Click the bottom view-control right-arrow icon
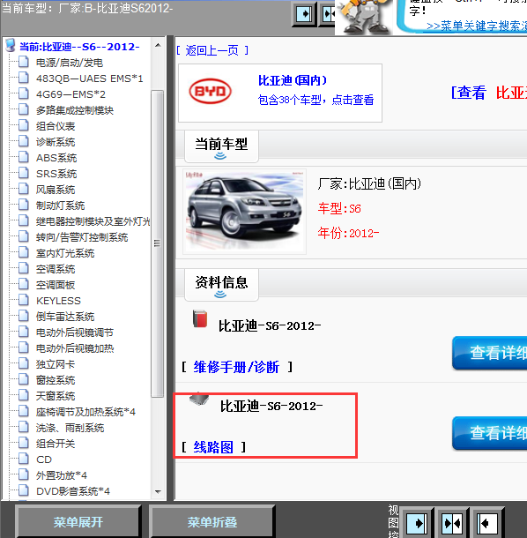Image resolution: width=527 pixels, height=538 pixels. pyautogui.click(x=416, y=523)
